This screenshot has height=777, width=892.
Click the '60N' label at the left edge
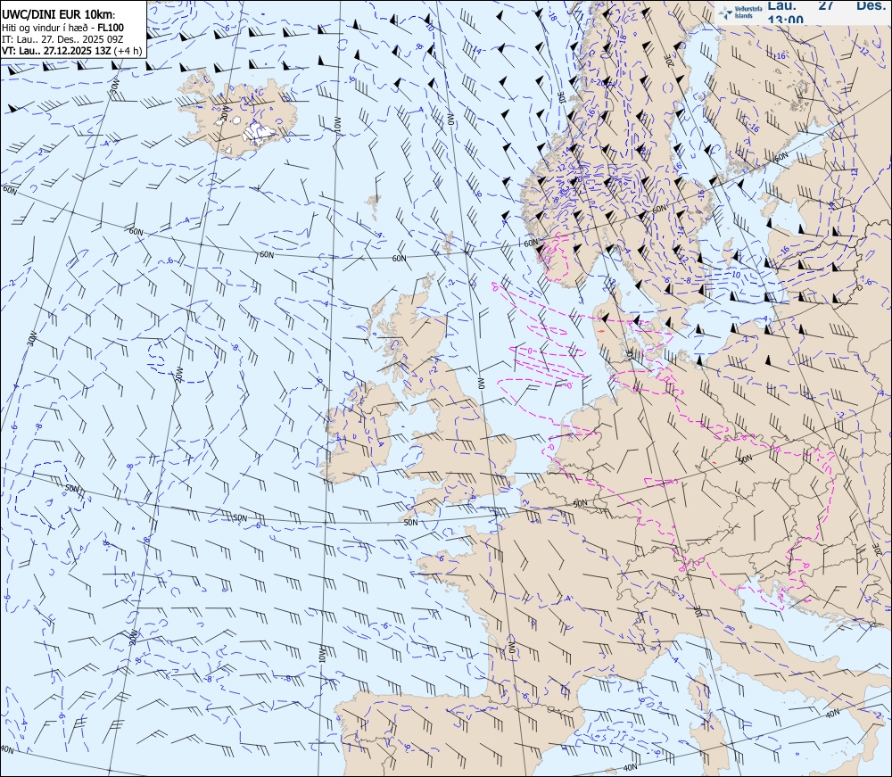pos(10,190)
